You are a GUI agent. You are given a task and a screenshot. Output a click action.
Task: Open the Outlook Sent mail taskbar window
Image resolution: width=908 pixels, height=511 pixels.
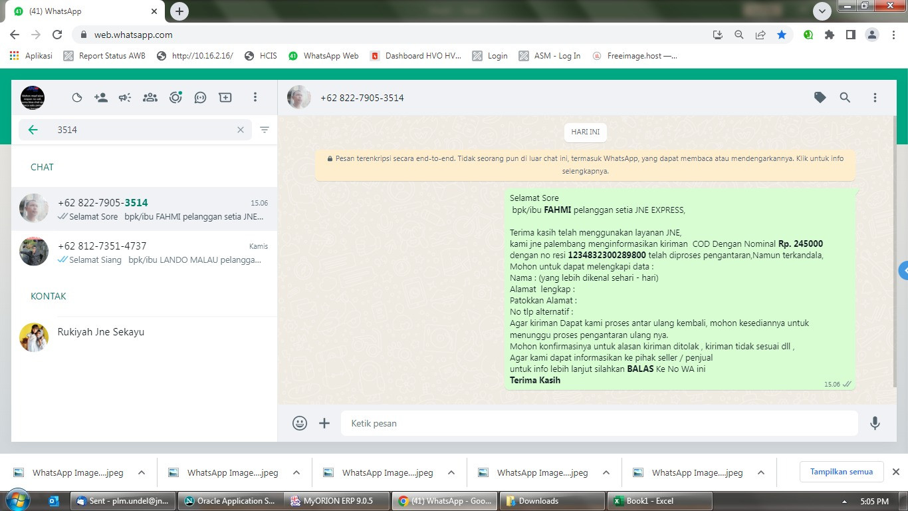point(123,501)
